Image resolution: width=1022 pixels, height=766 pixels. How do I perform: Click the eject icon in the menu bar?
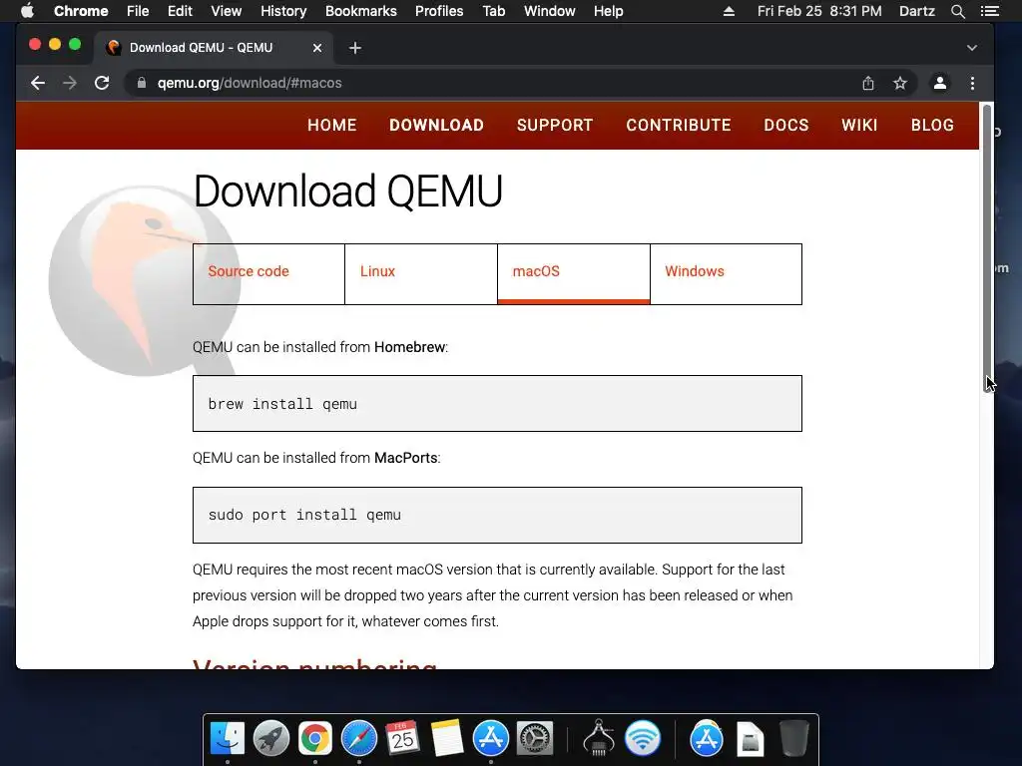(x=730, y=11)
